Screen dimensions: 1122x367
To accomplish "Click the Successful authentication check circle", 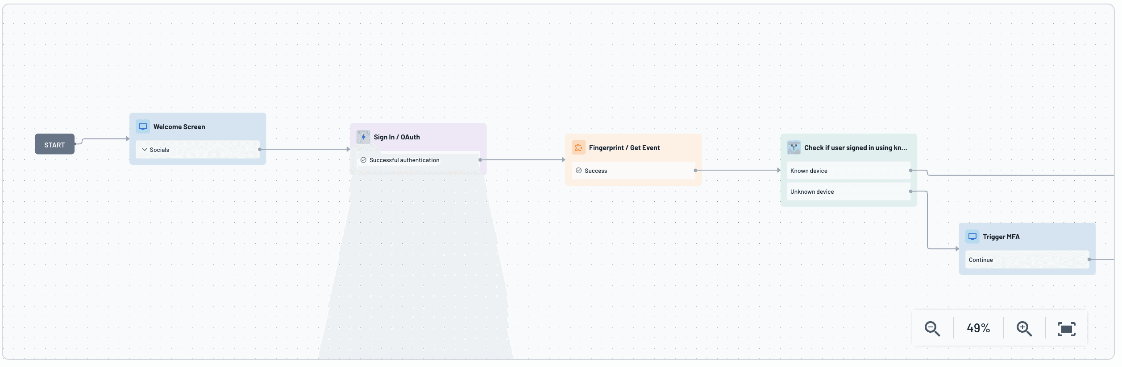I will pos(363,160).
